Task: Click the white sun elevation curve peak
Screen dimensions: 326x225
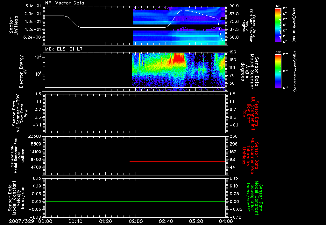Action: pyautogui.click(x=183, y=10)
